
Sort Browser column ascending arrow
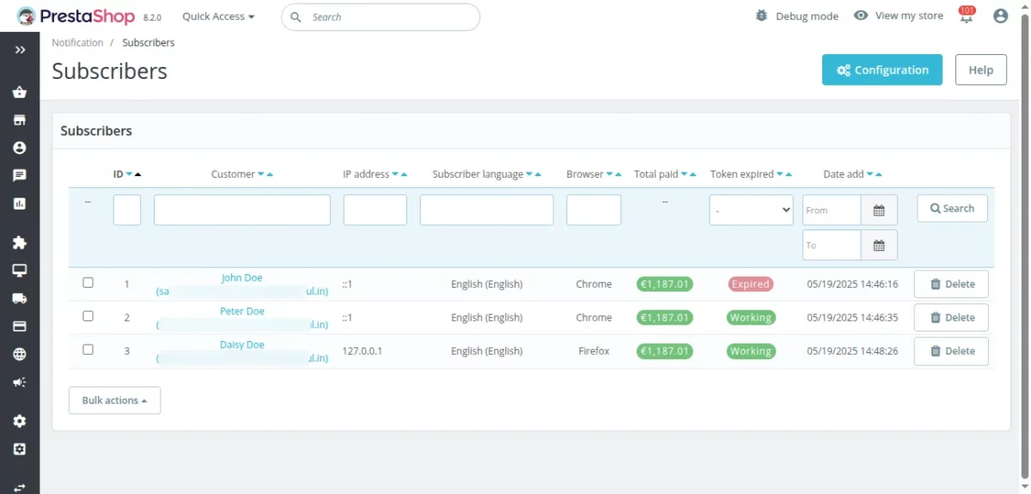tap(618, 174)
